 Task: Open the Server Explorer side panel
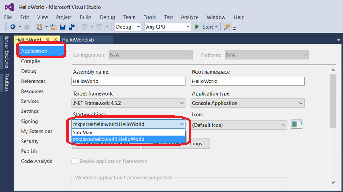(7, 52)
